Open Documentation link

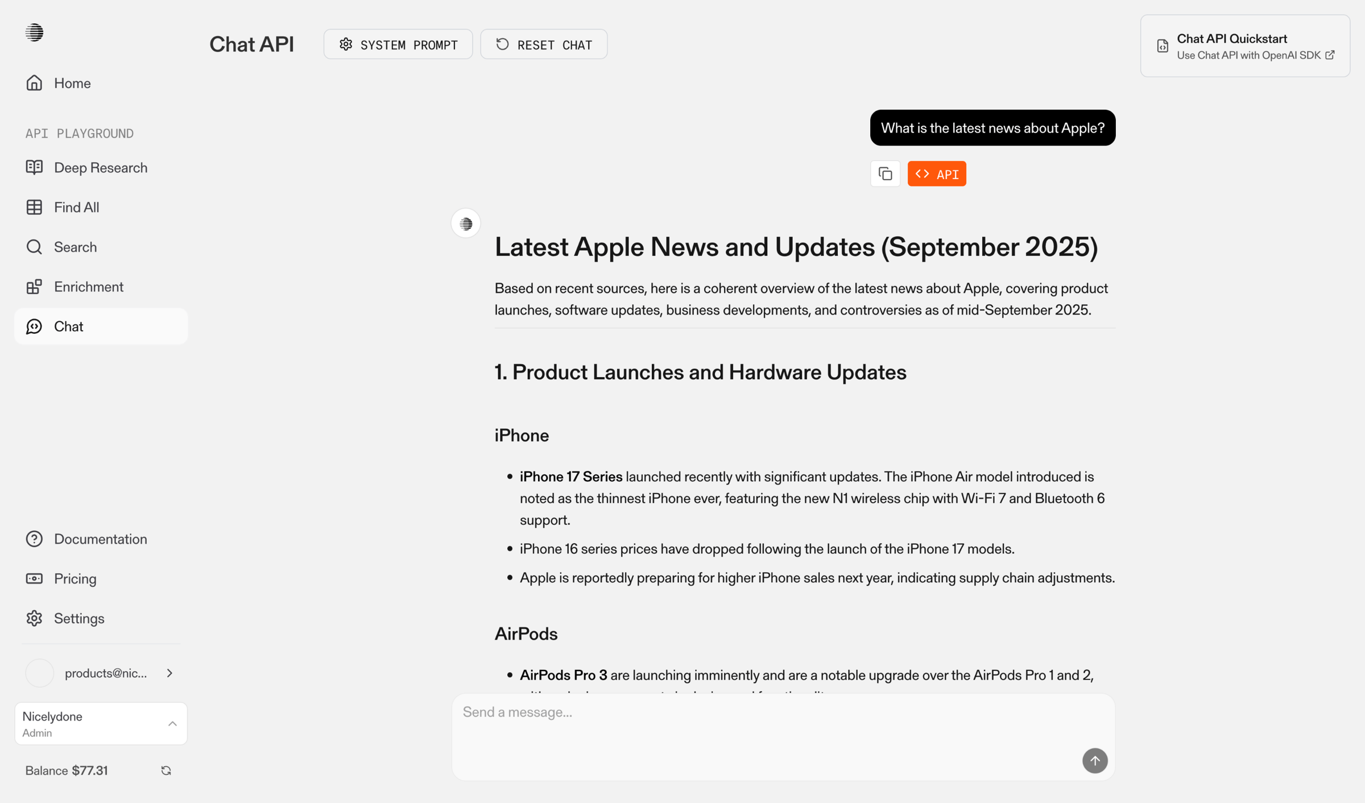[x=101, y=539]
